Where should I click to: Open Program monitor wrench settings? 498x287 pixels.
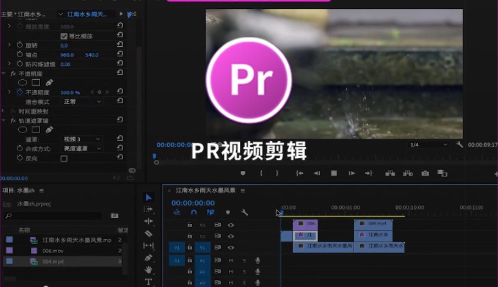point(459,145)
